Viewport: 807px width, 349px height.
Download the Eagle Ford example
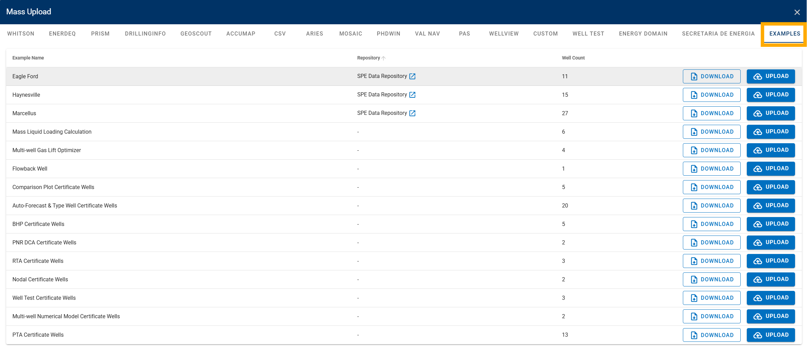tap(712, 76)
